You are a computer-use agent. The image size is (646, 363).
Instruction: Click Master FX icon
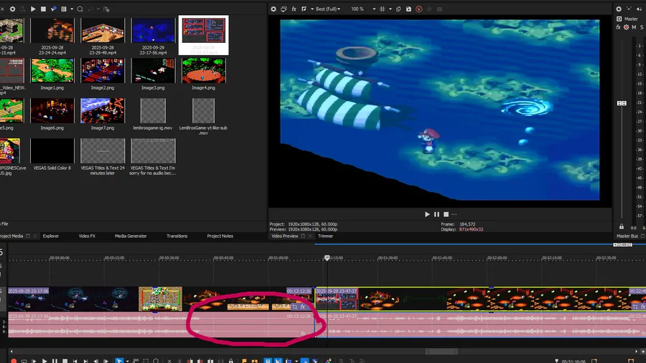(x=619, y=27)
